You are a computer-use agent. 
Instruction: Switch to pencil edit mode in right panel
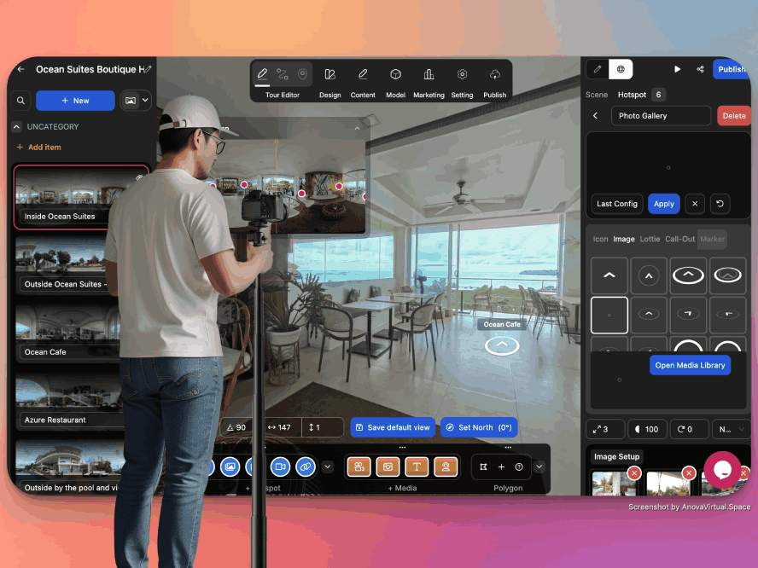[598, 69]
